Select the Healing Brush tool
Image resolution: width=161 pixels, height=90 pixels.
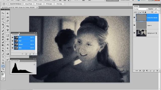(x=3, y=31)
